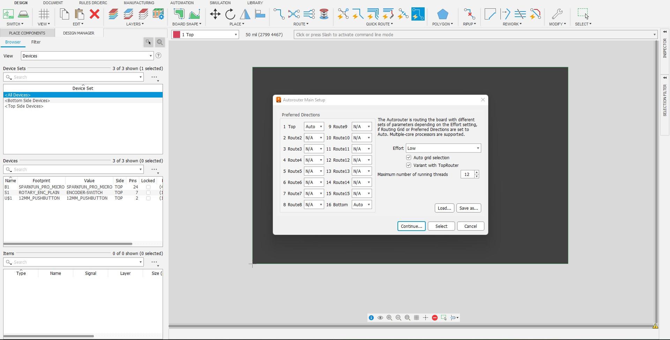Click the Board Shape outline icon

click(179, 14)
